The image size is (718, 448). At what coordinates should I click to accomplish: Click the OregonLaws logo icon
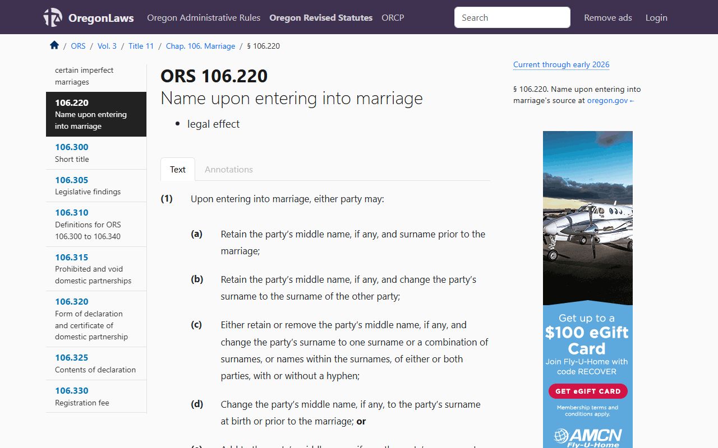point(53,17)
